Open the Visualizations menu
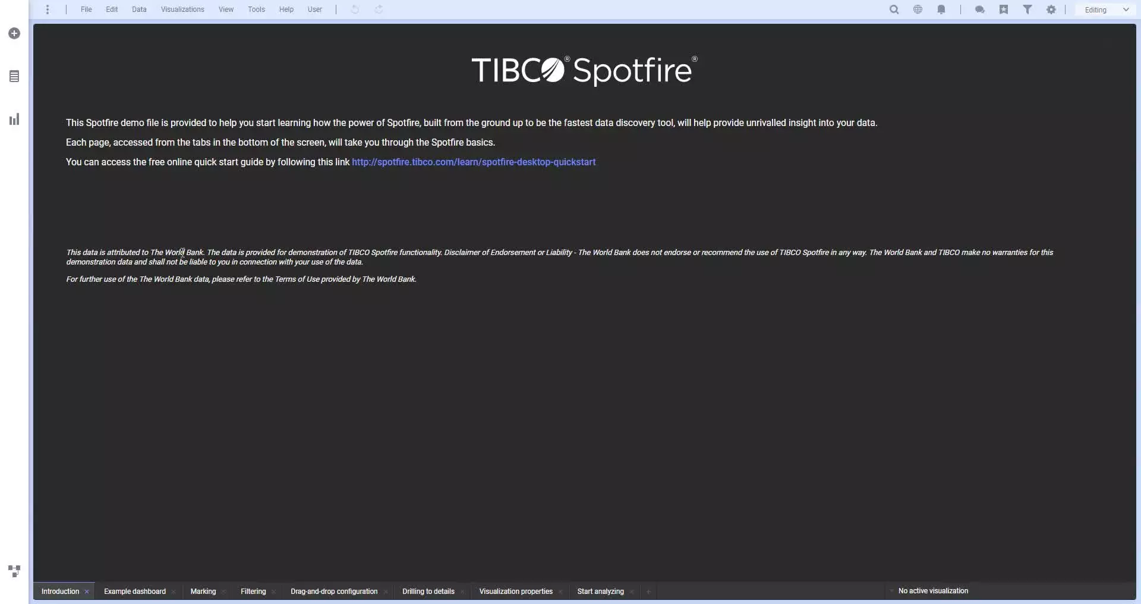This screenshot has width=1141, height=604. [x=182, y=10]
